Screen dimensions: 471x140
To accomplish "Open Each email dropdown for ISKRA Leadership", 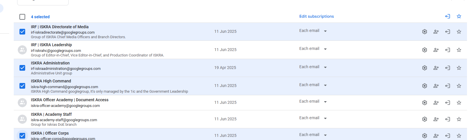I will click(313, 49).
